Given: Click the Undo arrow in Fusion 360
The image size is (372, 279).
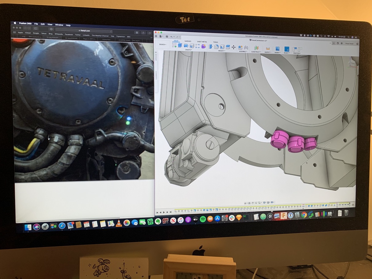Looking at the screenshot, I should point(171,37).
